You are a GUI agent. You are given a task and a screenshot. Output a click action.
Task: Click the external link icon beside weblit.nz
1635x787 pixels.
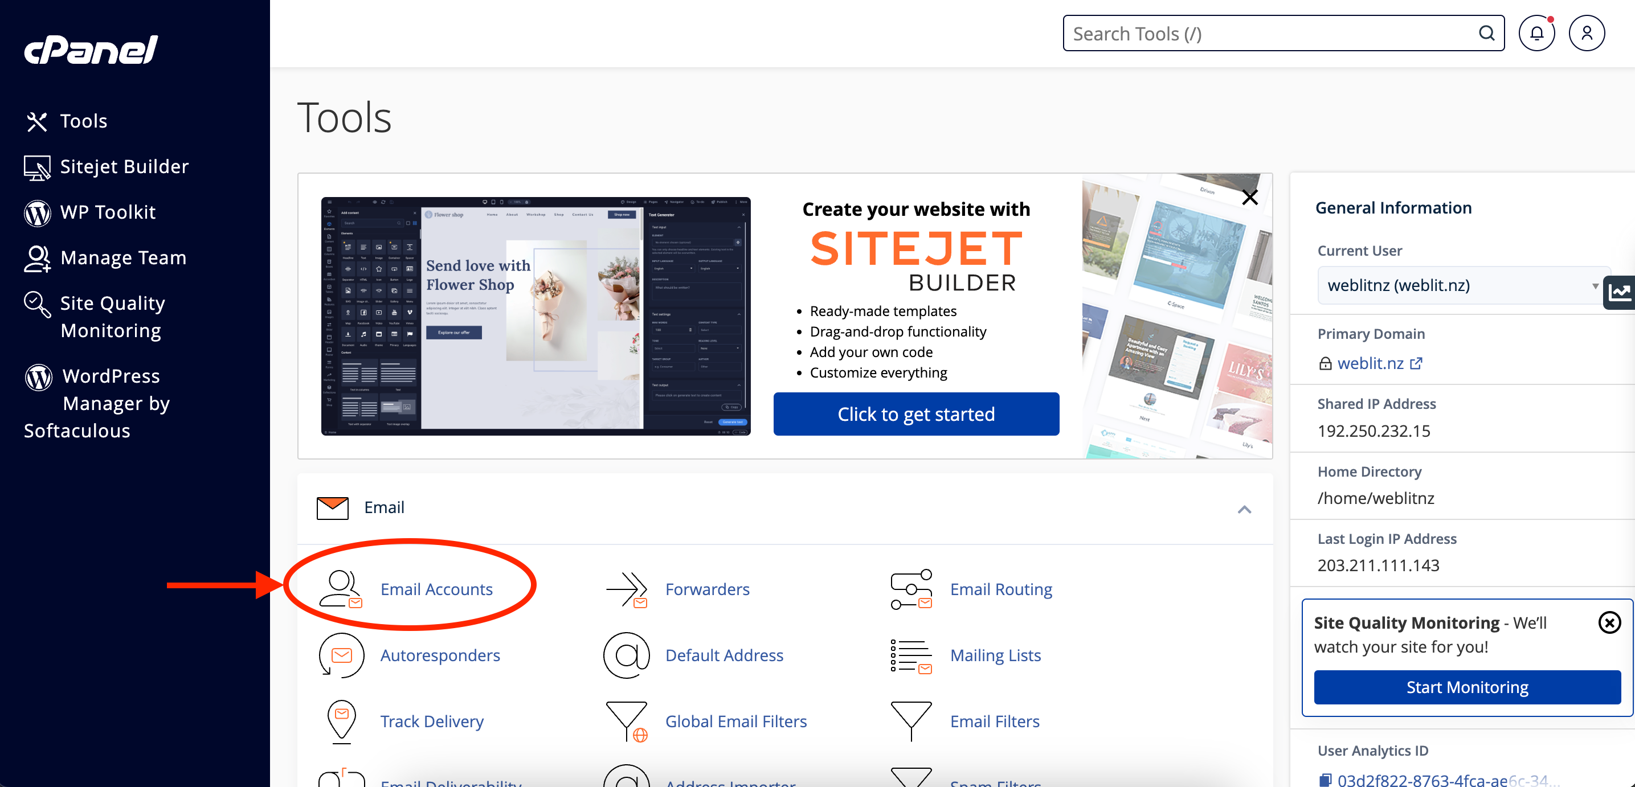tap(1416, 363)
